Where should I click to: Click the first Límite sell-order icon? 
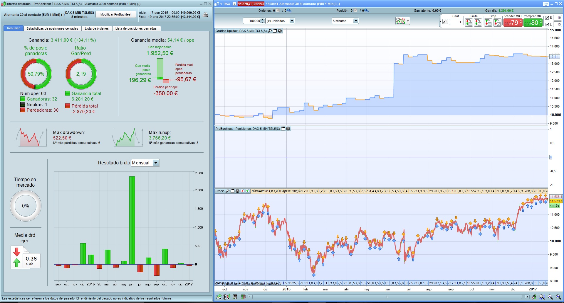click(x=469, y=22)
